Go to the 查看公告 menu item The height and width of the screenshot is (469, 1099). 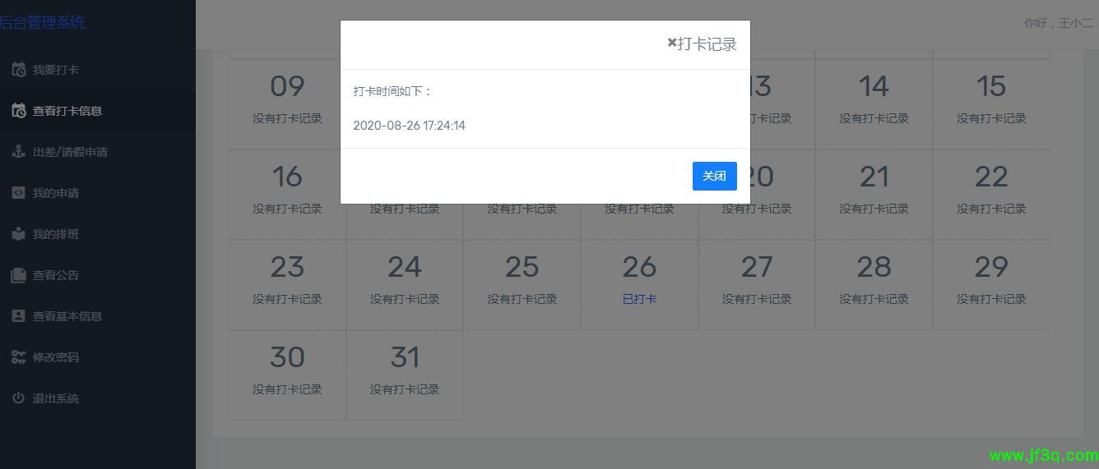[x=56, y=275]
